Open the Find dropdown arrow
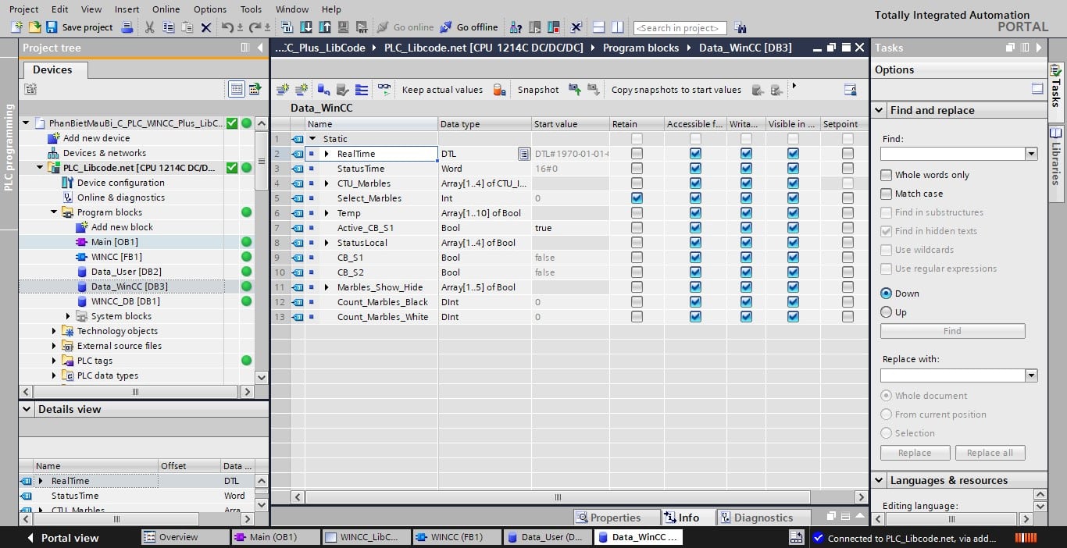1067x548 pixels. pos(1031,155)
